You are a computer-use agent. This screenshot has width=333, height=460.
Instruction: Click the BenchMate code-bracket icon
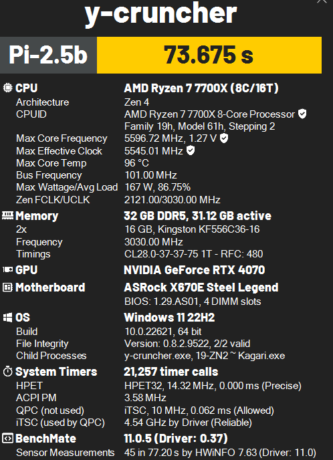(7, 439)
